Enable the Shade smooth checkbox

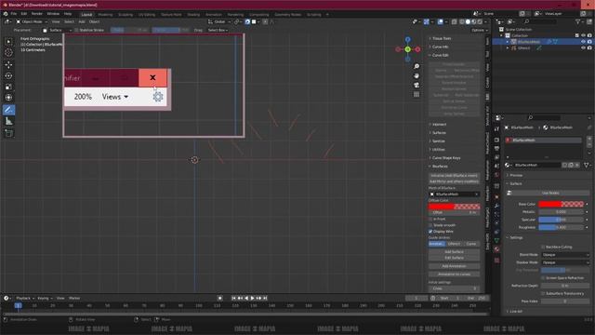point(430,225)
